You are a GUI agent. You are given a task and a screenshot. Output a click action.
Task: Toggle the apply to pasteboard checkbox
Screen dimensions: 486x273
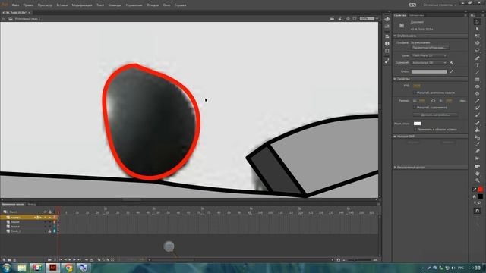point(415,130)
